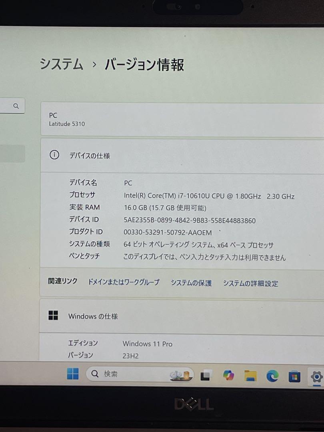Open システムの保護 link
The width and height of the screenshot is (324, 432).
(191, 283)
